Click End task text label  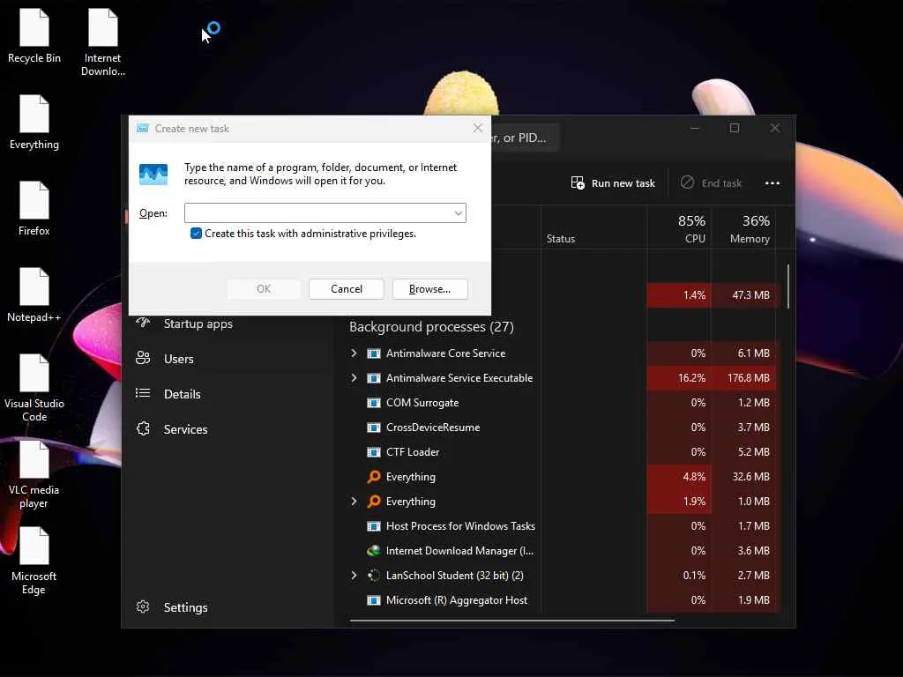[721, 183]
